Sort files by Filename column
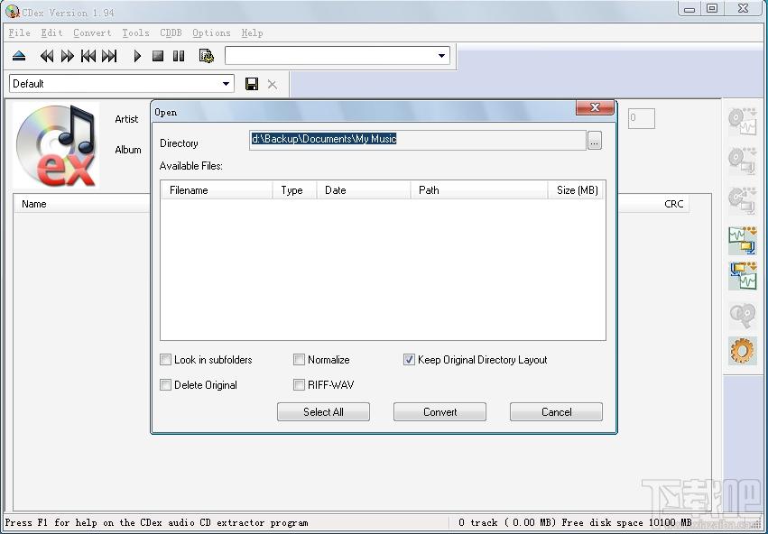Screen dimensions: 768x534 pos(217,190)
